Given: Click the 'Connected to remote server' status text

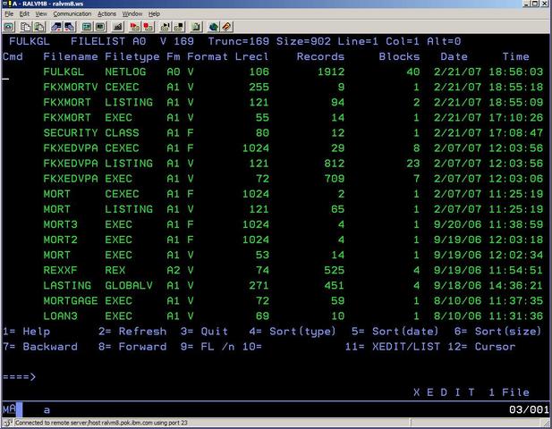Looking at the screenshot, I should click(x=101, y=423).
